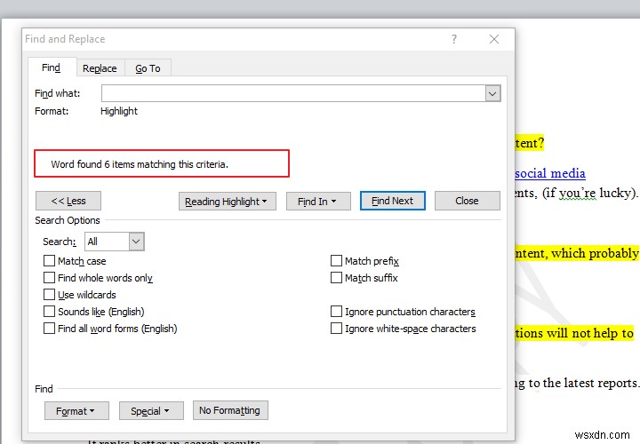Viewport: 640px width, 444px height.
Task: Close the Find and Replace dialog
Action: pos(494,39)
